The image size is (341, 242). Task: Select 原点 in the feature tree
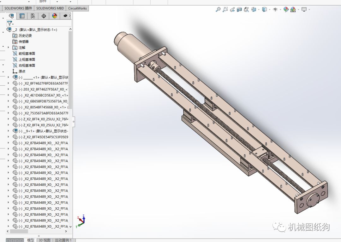click(22, 71)
